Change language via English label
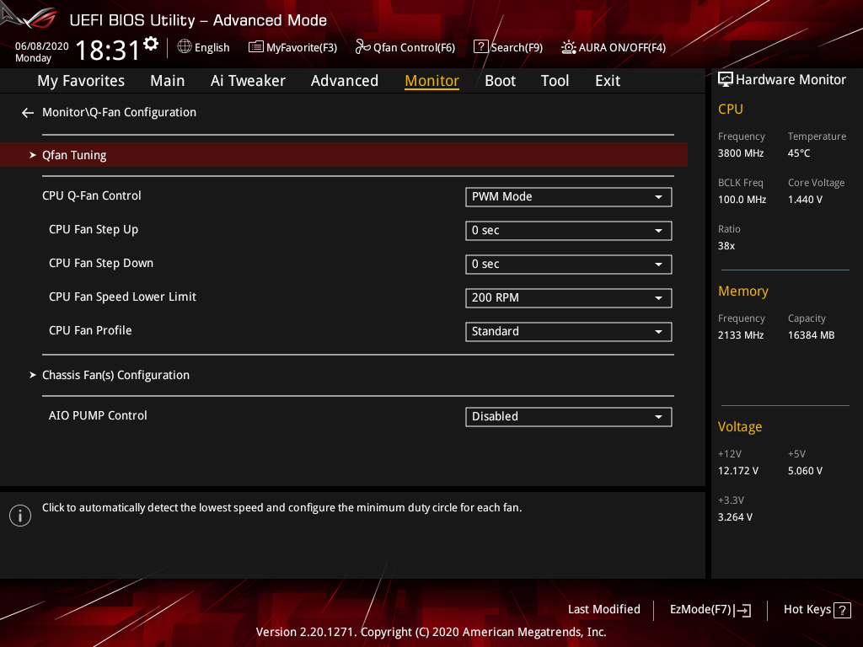This screenshot has height=647, width=863. tap(212, 47)
